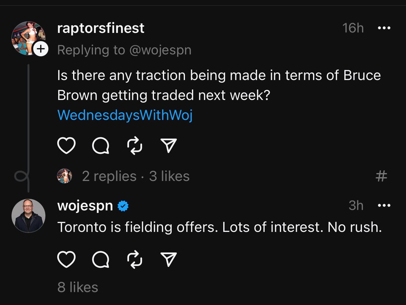Comment on wojespn's Toronto offers reply
Image resolution: width=406 pixels, height=305 pixels.
(101, 260)
